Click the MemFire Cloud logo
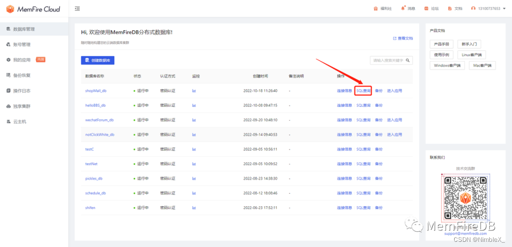The height and width of the screenshot is (247, 512). tap(33, 9)
